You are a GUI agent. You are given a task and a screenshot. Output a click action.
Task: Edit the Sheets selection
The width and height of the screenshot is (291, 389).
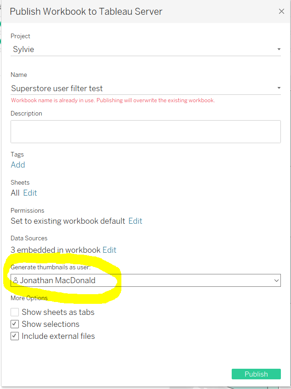point(30,193)
